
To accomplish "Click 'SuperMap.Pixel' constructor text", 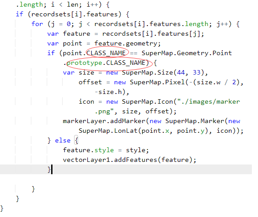I will coord(157,82).
